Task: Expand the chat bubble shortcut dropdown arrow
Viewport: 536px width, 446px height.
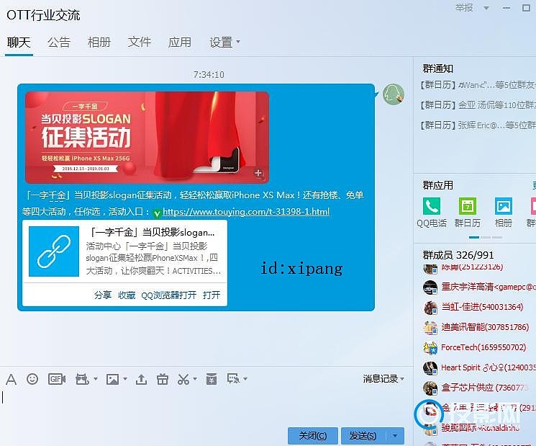Action: 245,378
